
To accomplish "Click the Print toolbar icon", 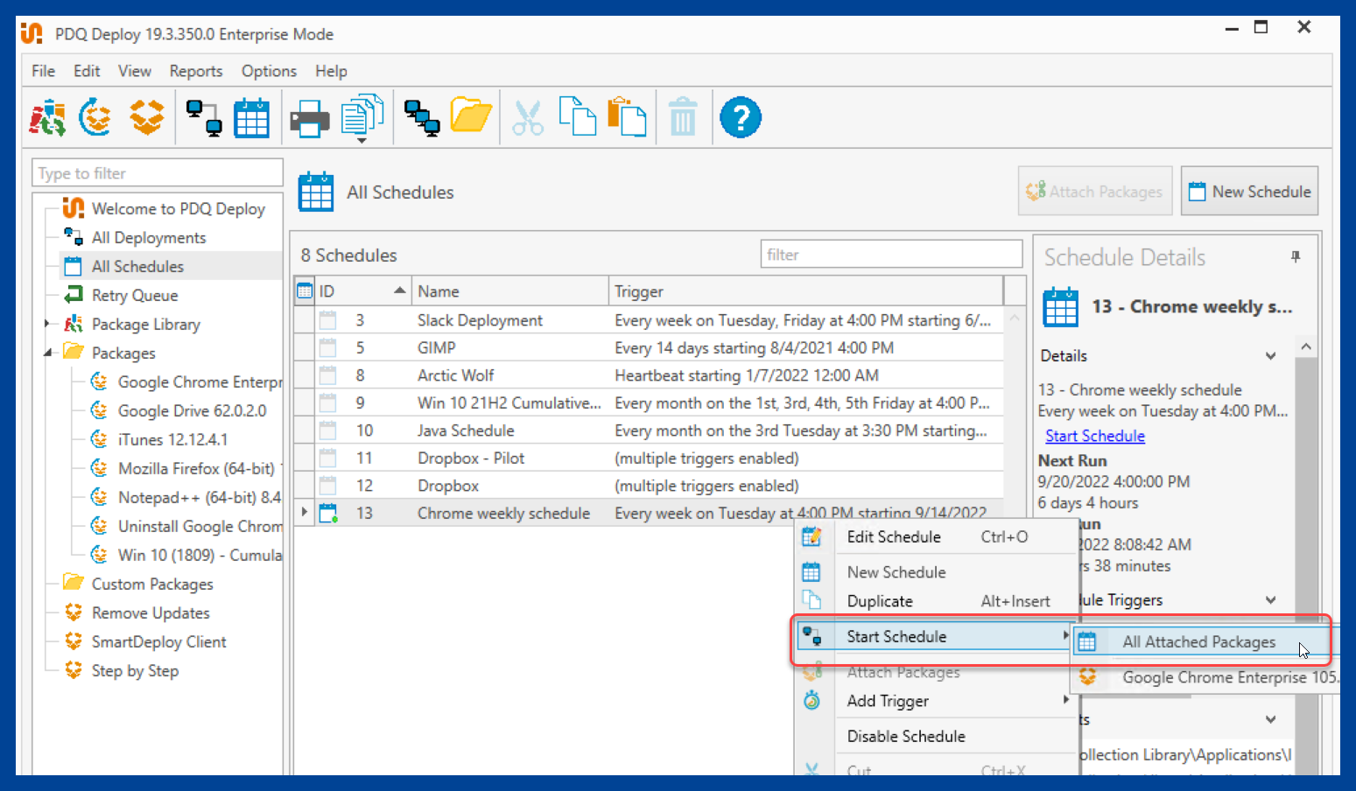I will pos(309,118).
